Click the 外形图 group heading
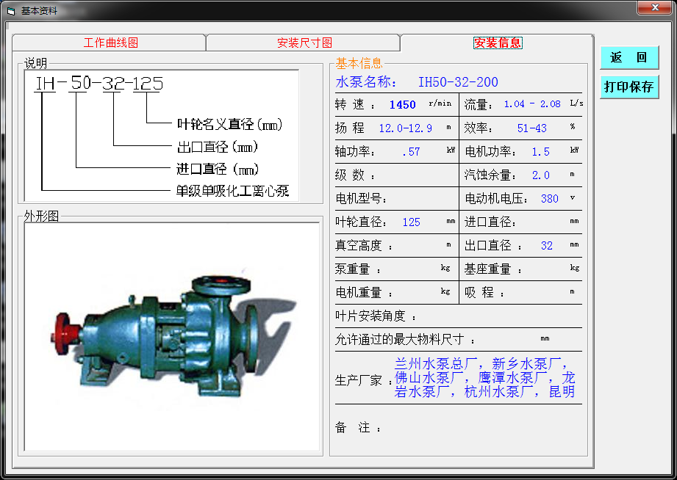The image size is (677, 480). [41, 216]
